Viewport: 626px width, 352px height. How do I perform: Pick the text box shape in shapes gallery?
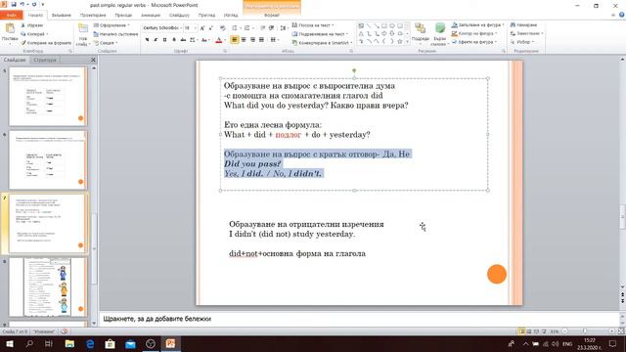click(x=361, y=26)
